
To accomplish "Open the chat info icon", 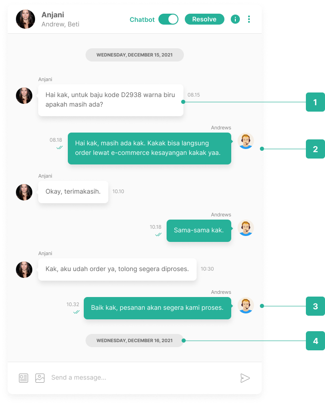I will (235, 20).
